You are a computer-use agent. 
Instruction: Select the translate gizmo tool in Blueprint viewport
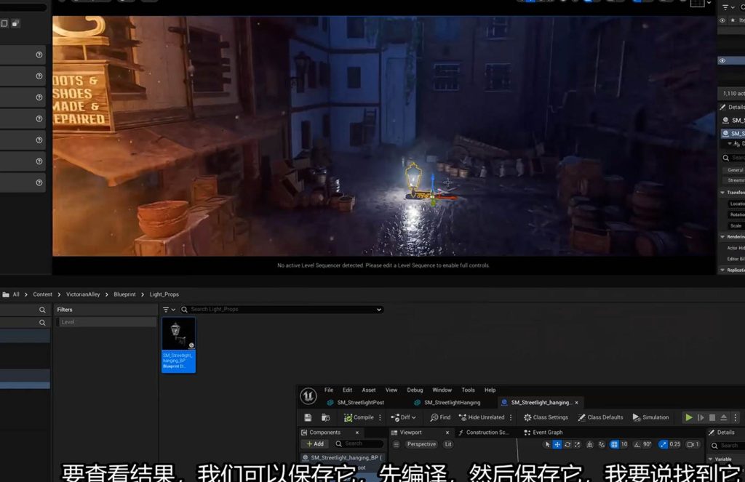[557, 444]
